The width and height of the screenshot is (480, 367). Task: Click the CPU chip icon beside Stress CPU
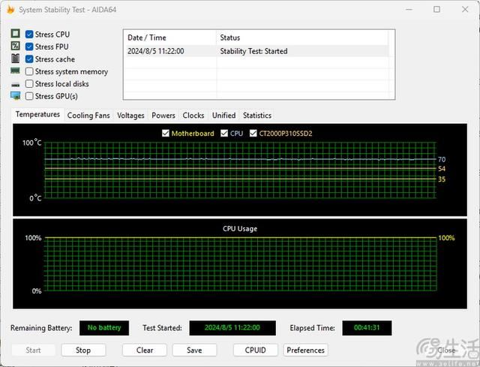[15, 35]
